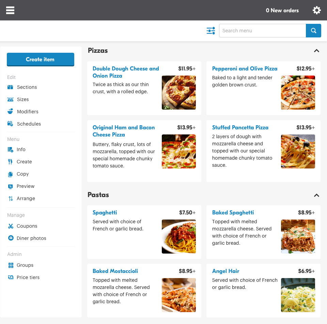Click the Sections icon in sidebar
The width and height of the screenshot is (327, 324).
[11, 87]
